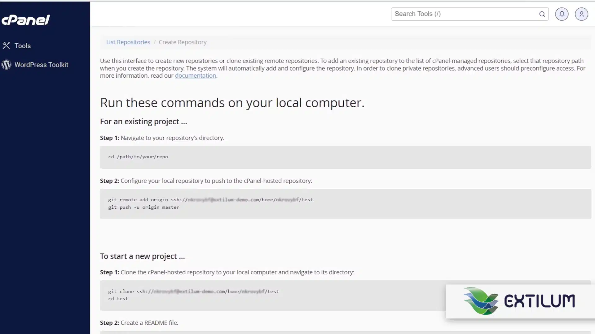This screenshot has height=334, width=595.
Task: Open notifications bell icon
Action: click(x=562, y=14)
